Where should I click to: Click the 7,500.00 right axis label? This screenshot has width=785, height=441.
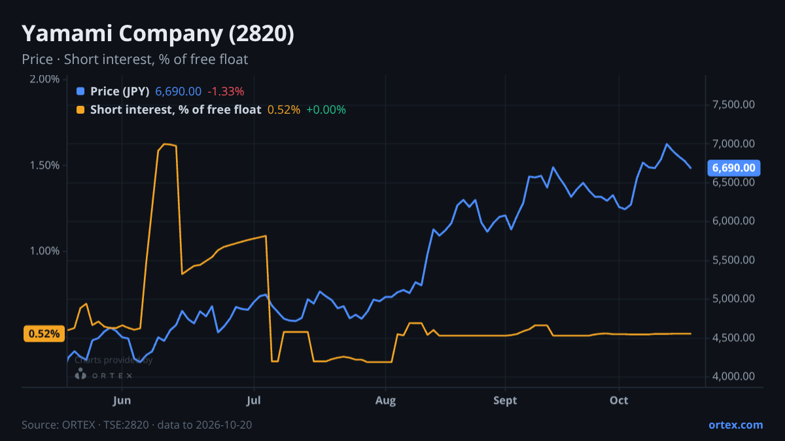coord(733,105)
